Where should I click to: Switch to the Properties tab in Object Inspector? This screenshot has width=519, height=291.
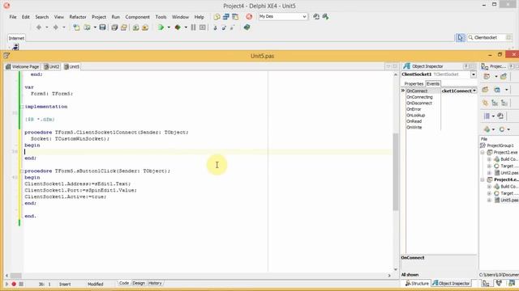point(414,84)
